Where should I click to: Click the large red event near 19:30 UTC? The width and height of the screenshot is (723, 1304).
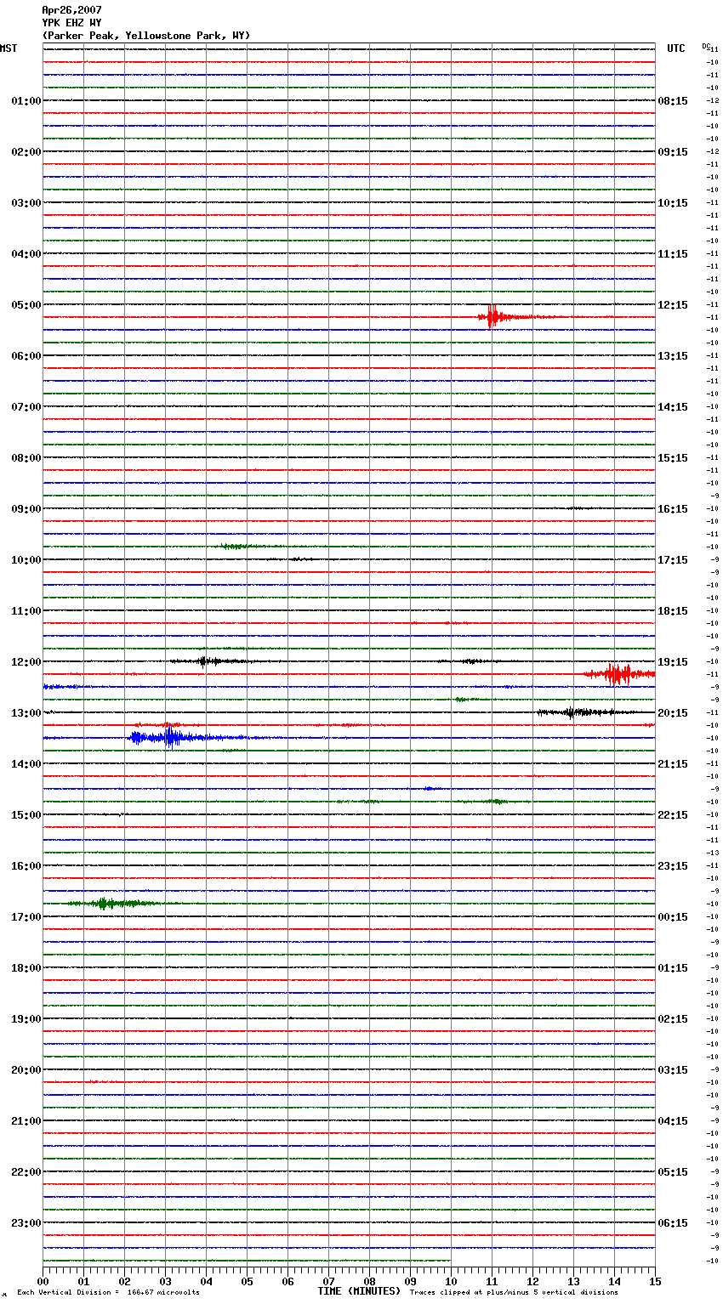[618, 674]
